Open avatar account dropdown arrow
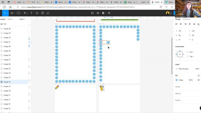Screen dimensions: 201x113 point(171,13)
